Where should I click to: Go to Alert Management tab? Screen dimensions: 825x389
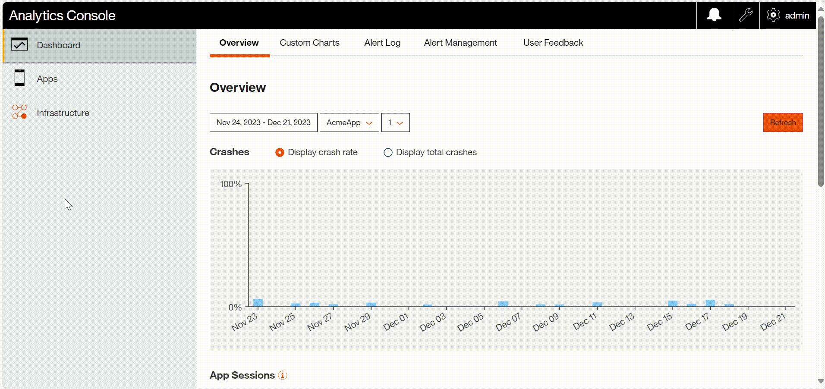pyautogui.click(x=460, y=43)
